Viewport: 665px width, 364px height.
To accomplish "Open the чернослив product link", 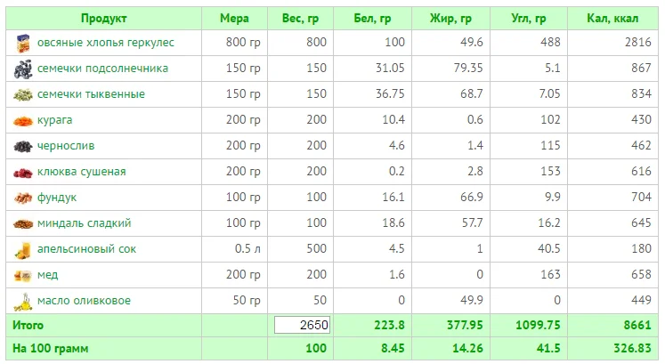I will [x=66, y=146].
